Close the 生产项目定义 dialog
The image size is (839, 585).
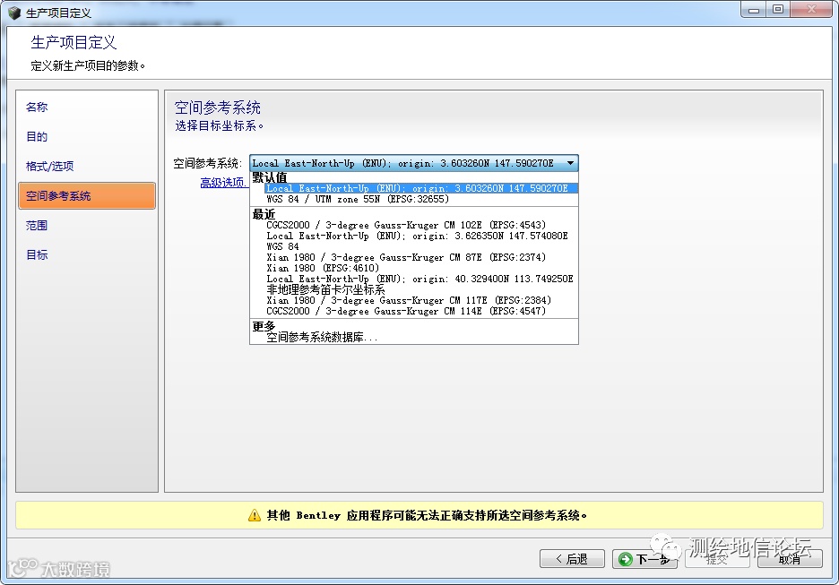pyautogui.click(x=811, y=9)
